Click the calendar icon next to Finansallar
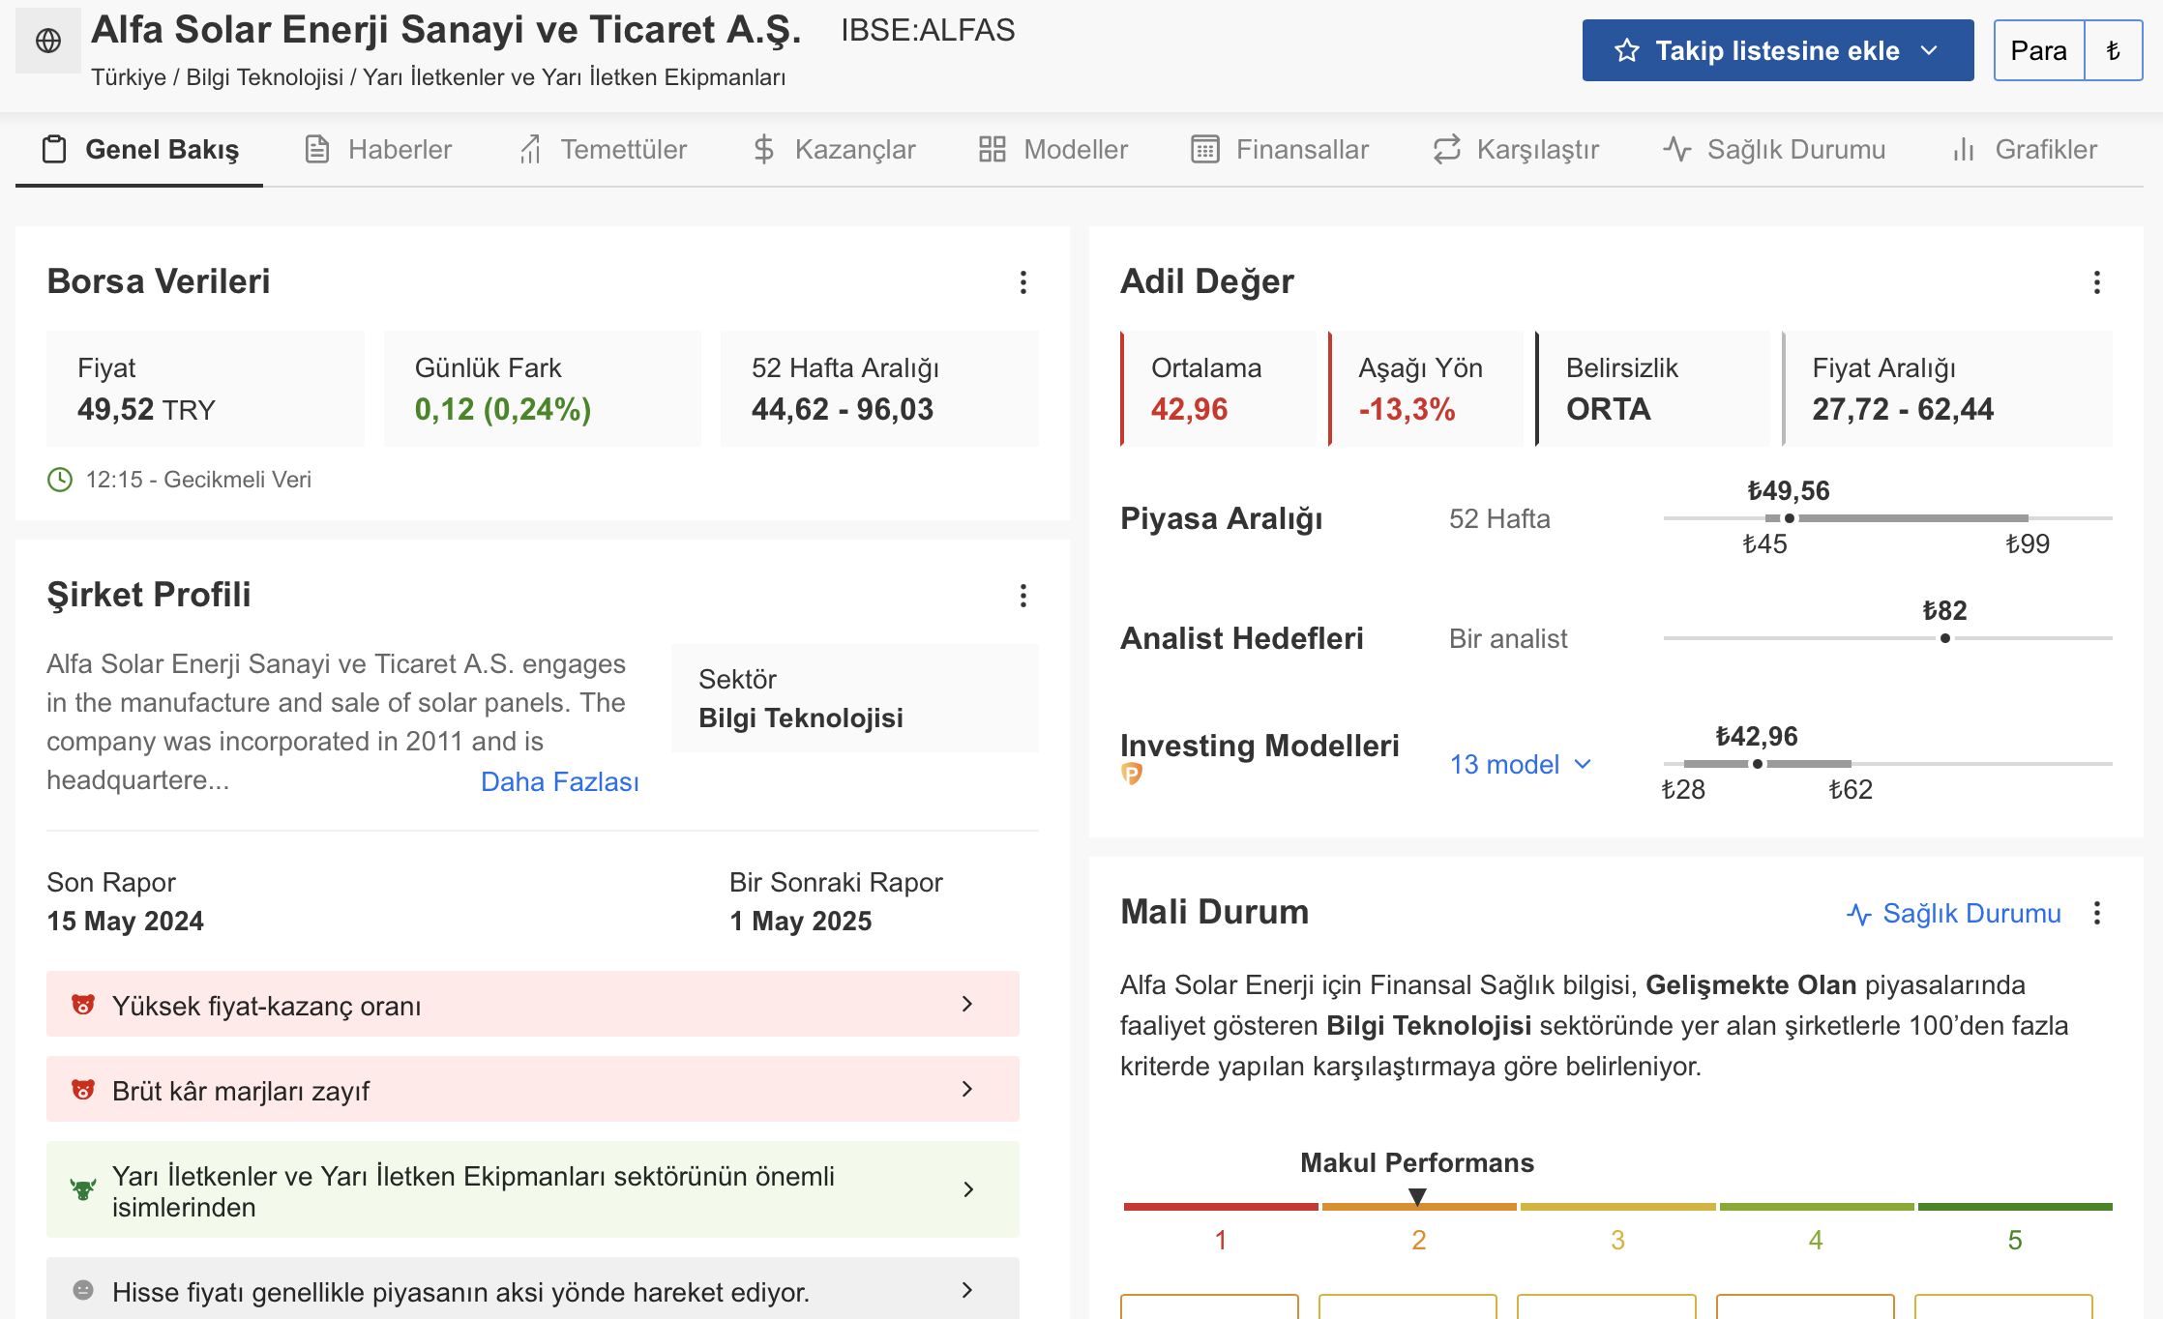Screen dimensions: 2163x1319 [x=1205, y=149]
